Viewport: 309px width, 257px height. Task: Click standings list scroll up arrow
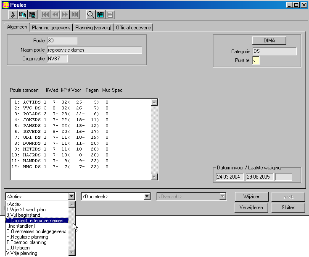(154, 102)
